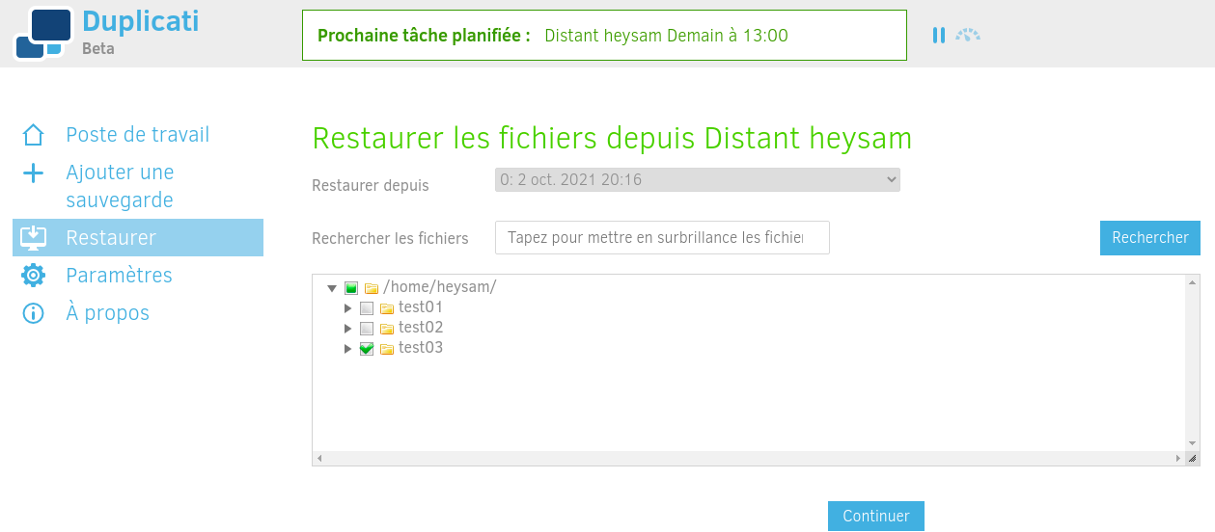Toggle the /home/heysam/ checkbox
Viewport: 1215px width, 532px height.
pyautogui.click(x=351, y=288)
